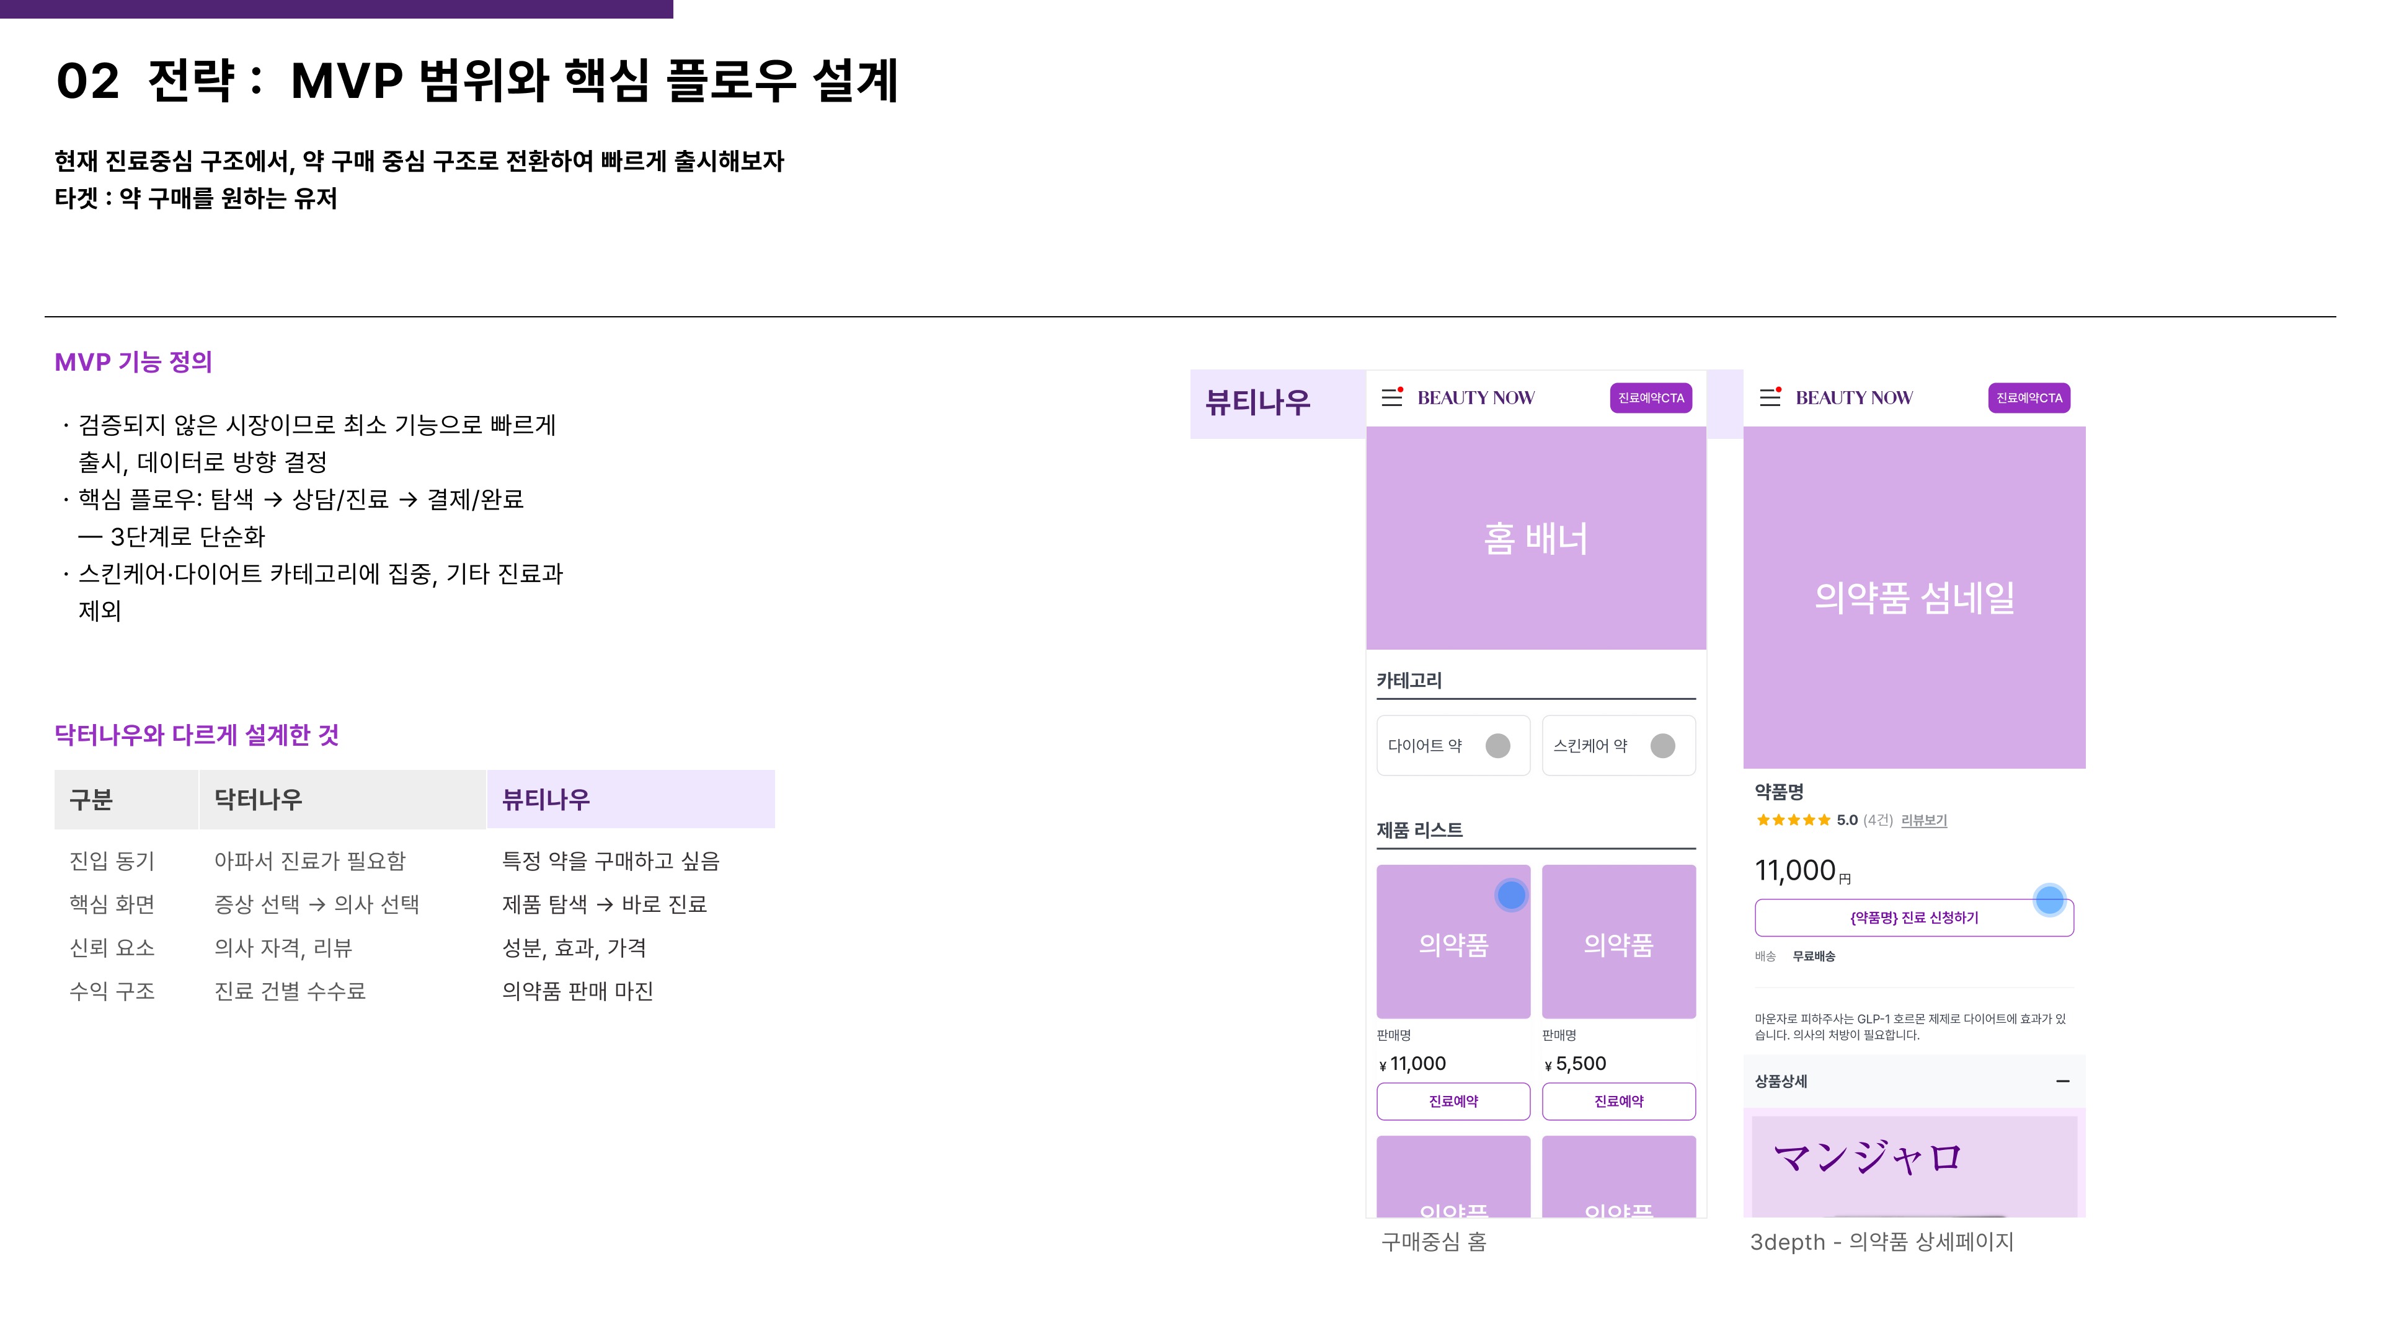The height and width of the screenshot is (1339, 2381).
Task: Click the 구매중심 홈 caption
Action: 1434,1242
